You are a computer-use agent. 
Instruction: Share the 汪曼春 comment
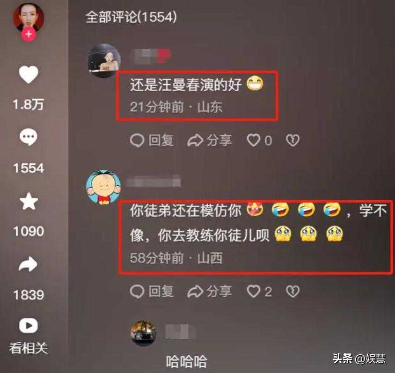click(210, 140)
